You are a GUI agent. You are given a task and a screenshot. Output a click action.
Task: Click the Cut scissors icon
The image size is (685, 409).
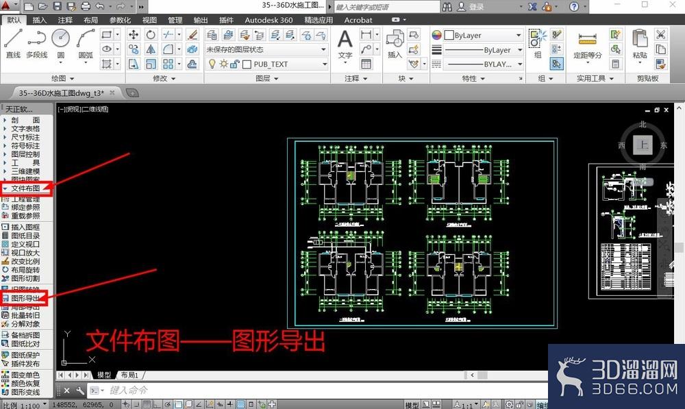click(660, 34)
